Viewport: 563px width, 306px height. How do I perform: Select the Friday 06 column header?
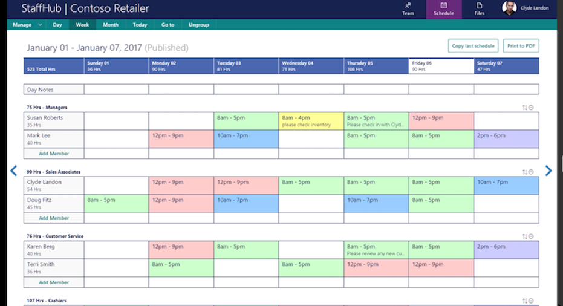(441, 66)
